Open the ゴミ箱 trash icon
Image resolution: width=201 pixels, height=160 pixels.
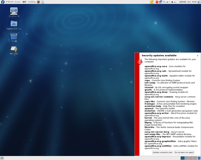(x=14, y=37)
